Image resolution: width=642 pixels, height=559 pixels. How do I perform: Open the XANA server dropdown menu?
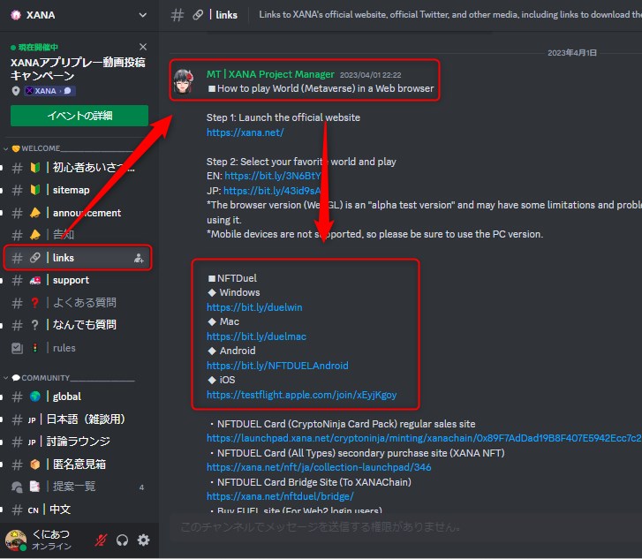coord(142,15)
